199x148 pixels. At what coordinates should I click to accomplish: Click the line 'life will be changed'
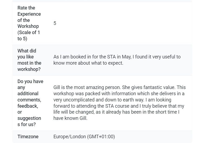click(x=116, y=112)
